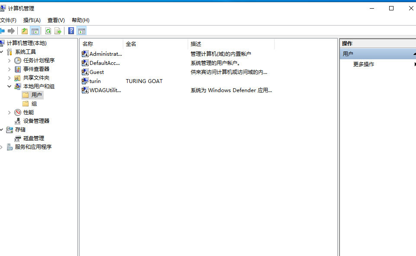Image resolution: width=416 pixels, height=256 pixels.
Task: Select the Guest name text
Action: pyautogui.click(x=96, y=72)
